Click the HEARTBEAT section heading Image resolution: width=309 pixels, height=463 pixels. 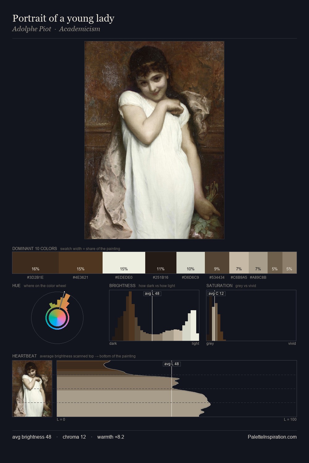(24, 356)
